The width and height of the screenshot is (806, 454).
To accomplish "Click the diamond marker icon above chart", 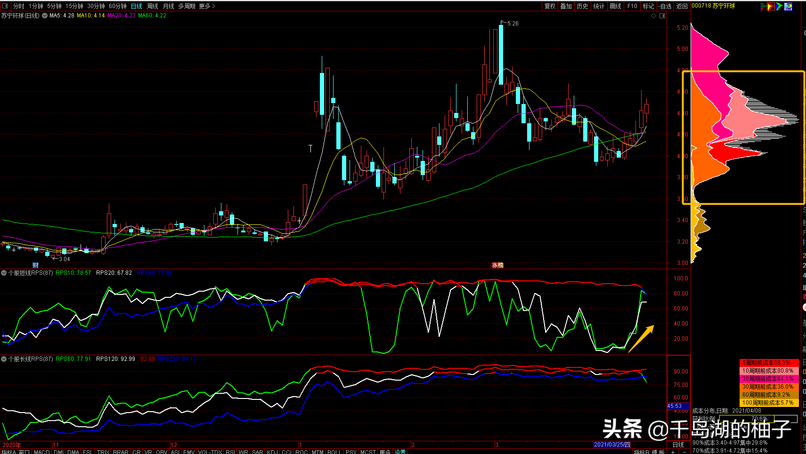I will click(653, 16).
